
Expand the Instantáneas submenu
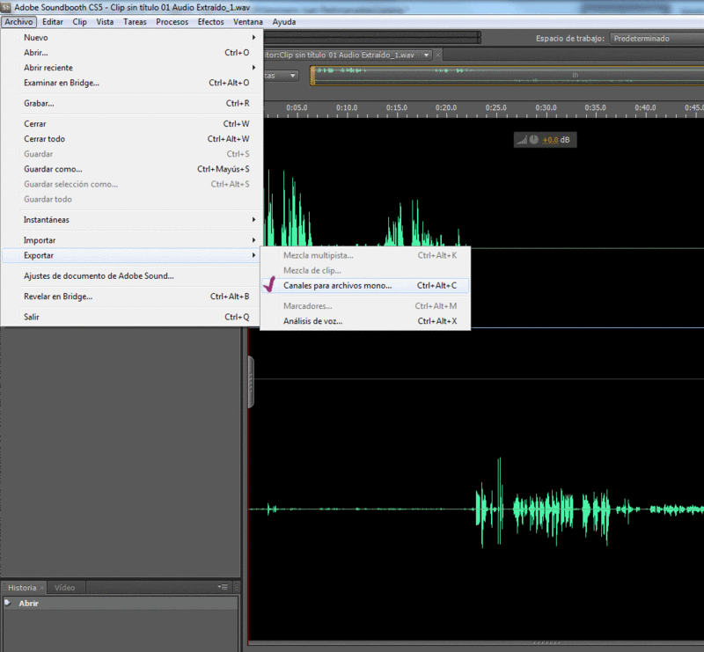coord(131,220)
